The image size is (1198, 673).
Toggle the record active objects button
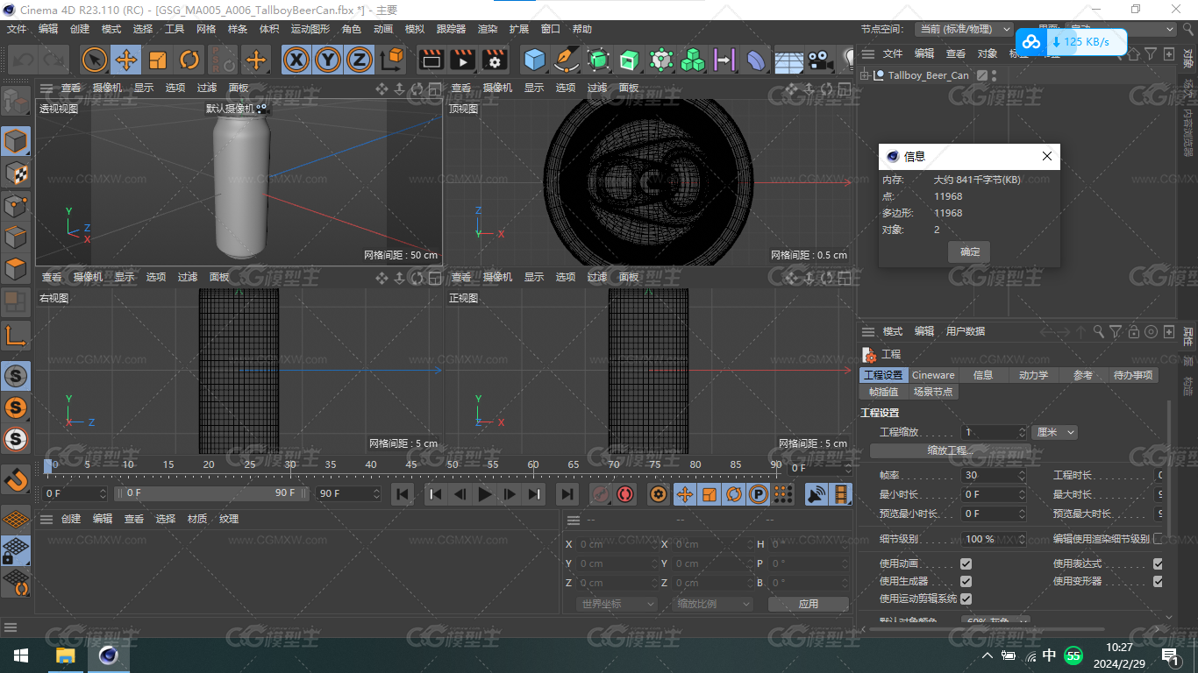click(x=600, y=494)
